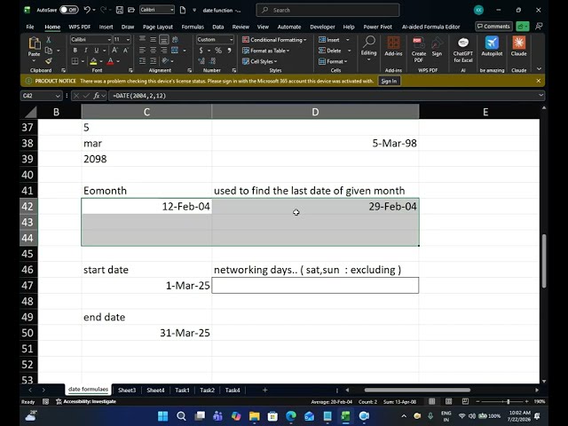Toggle Bold formatting
This screenshot has height=426, width=568.
[75, 51]
